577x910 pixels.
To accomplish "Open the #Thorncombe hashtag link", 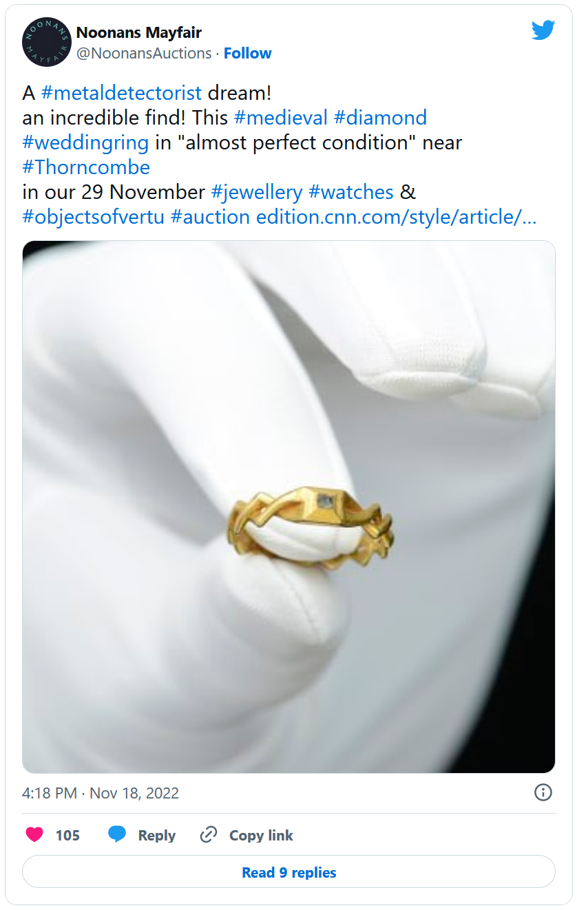I will [86, 167].
